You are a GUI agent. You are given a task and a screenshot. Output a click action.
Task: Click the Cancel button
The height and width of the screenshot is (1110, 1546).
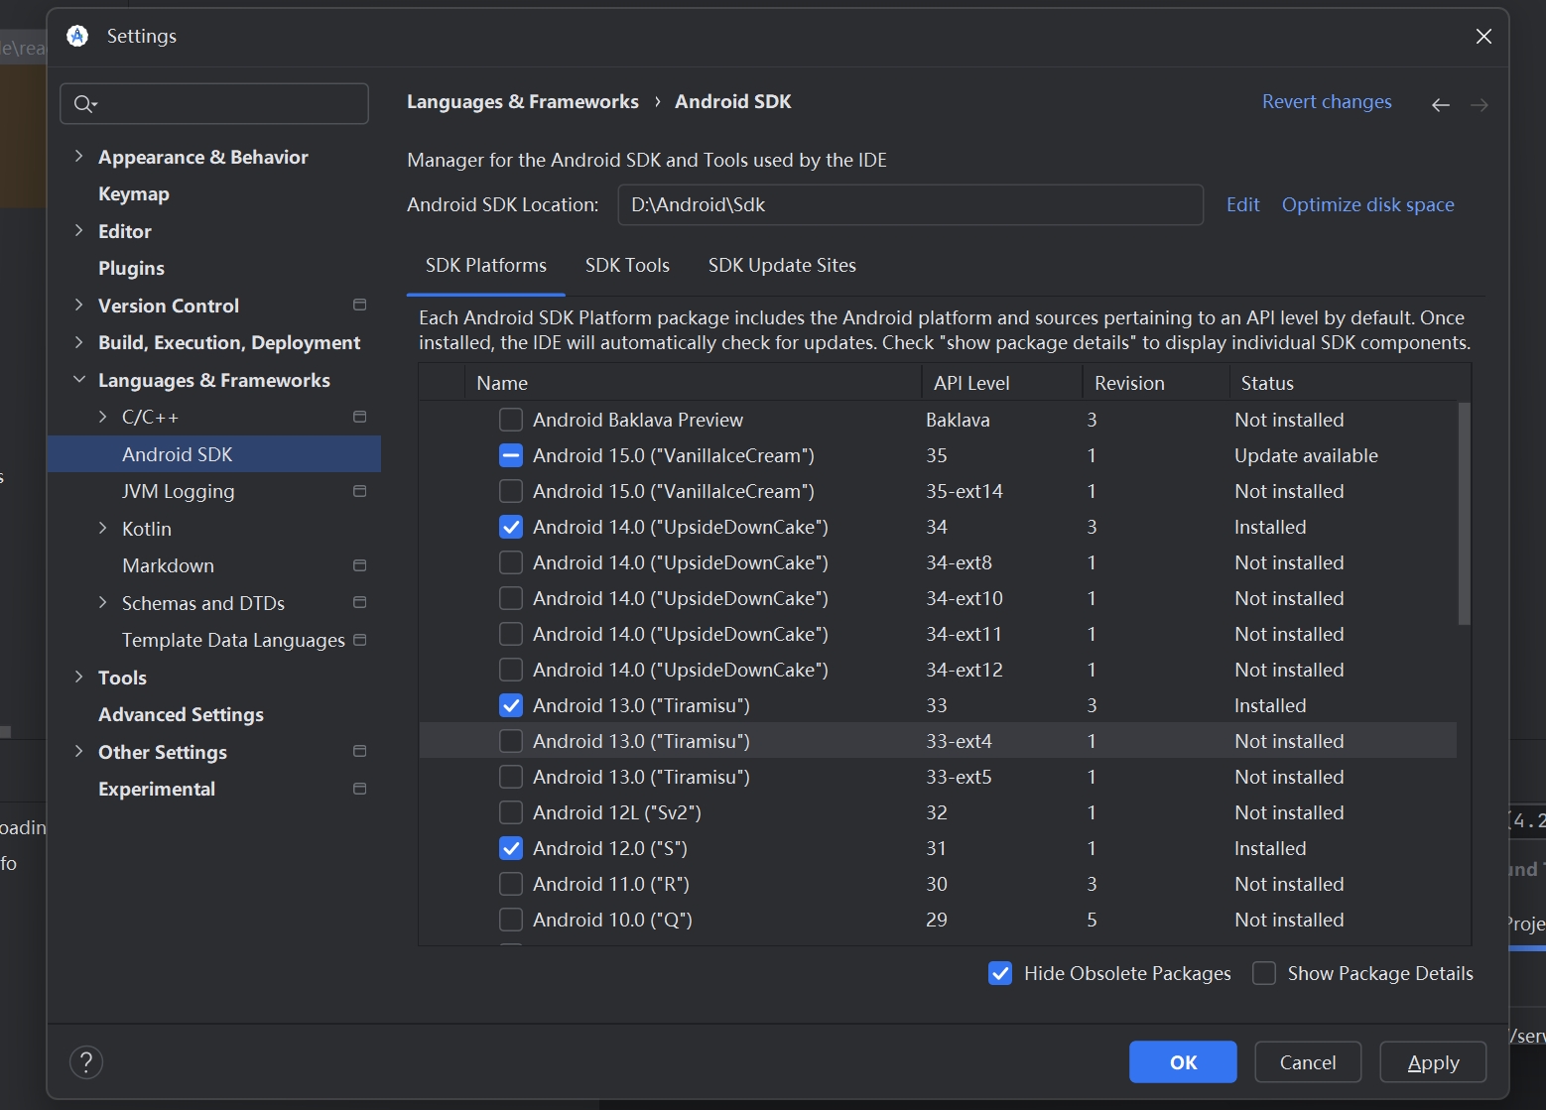click(x=1308, y=1062)
